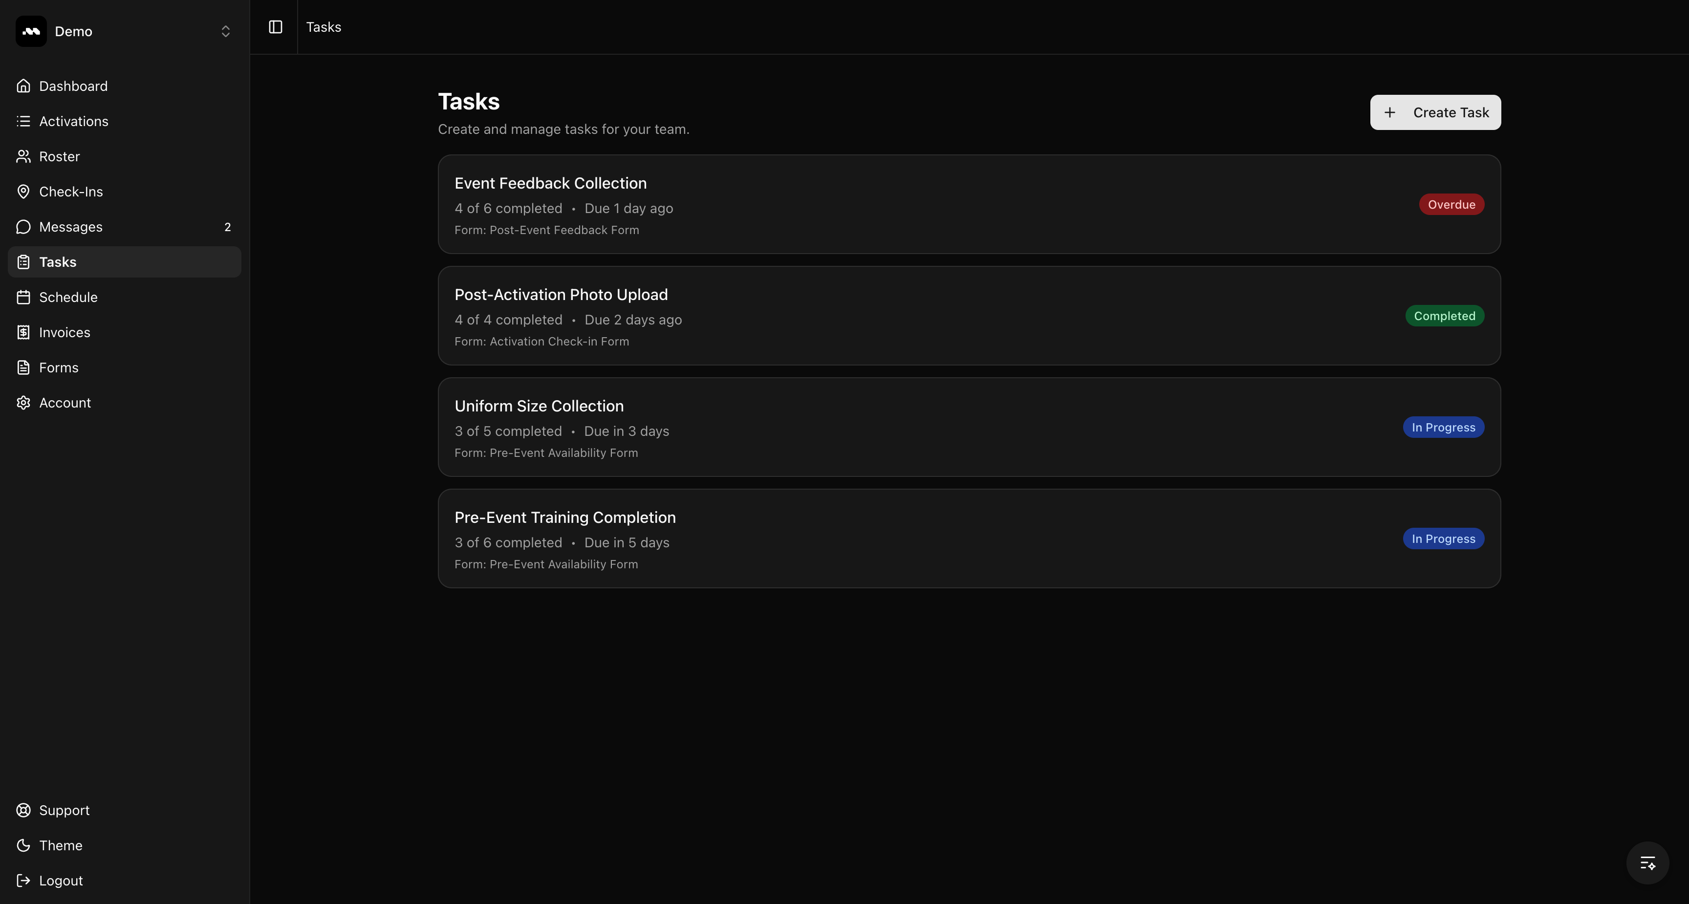Open Invoices with the dollar icon
Image resolution: width=1689 pixels, height=904 pixels.
pos(23,332)
